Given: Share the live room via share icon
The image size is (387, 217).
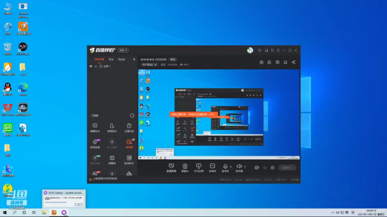Looking at the screenshot, I should pyautogui.click(x=294, y=62).
